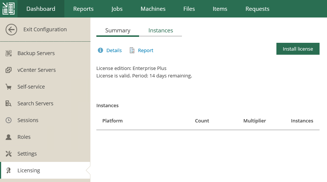Click the Report link
This screenshot has height=182, width=327.
pyautogui.click(x=145, y=50)
